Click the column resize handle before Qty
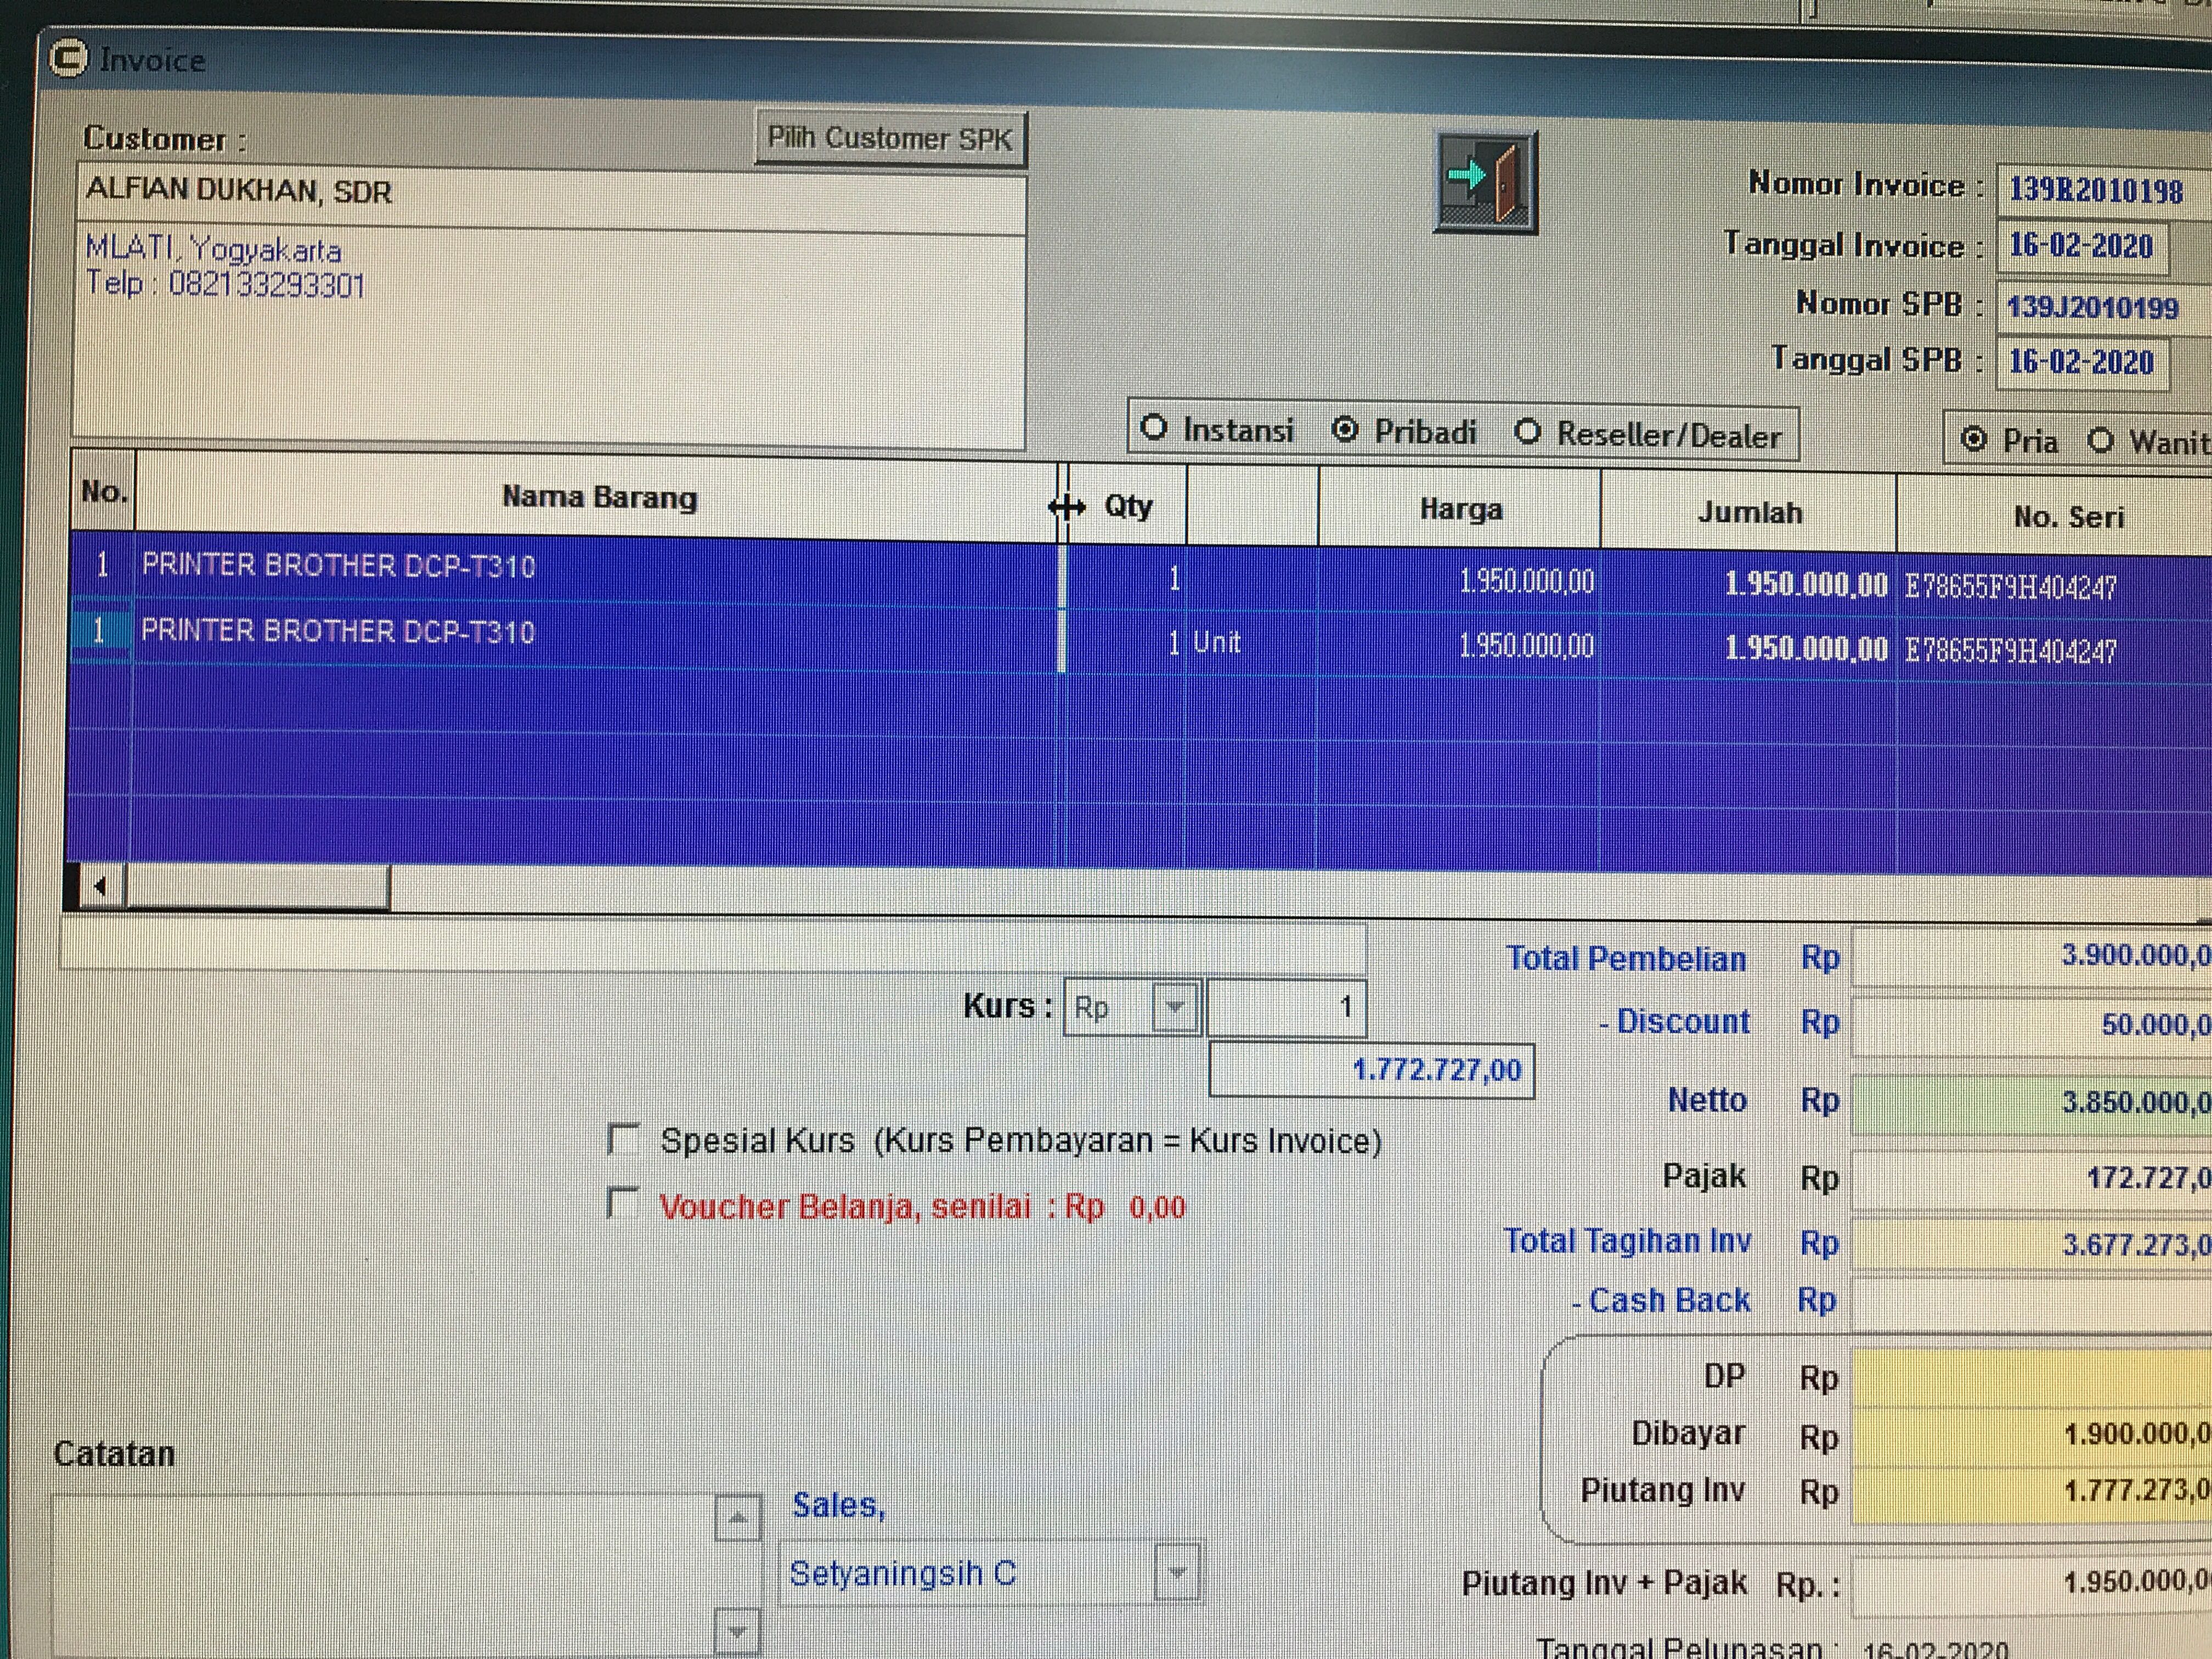This screenshot has width=2212, height=1659. click(1065, 507)
